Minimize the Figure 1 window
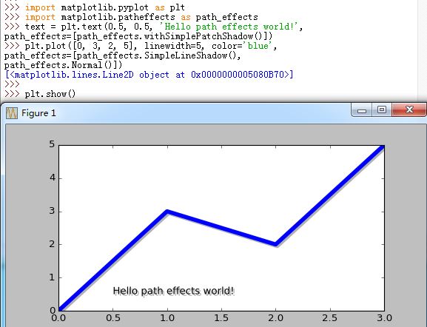 (x=362, y=109)
